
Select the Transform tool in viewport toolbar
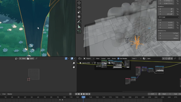point(79,17)
